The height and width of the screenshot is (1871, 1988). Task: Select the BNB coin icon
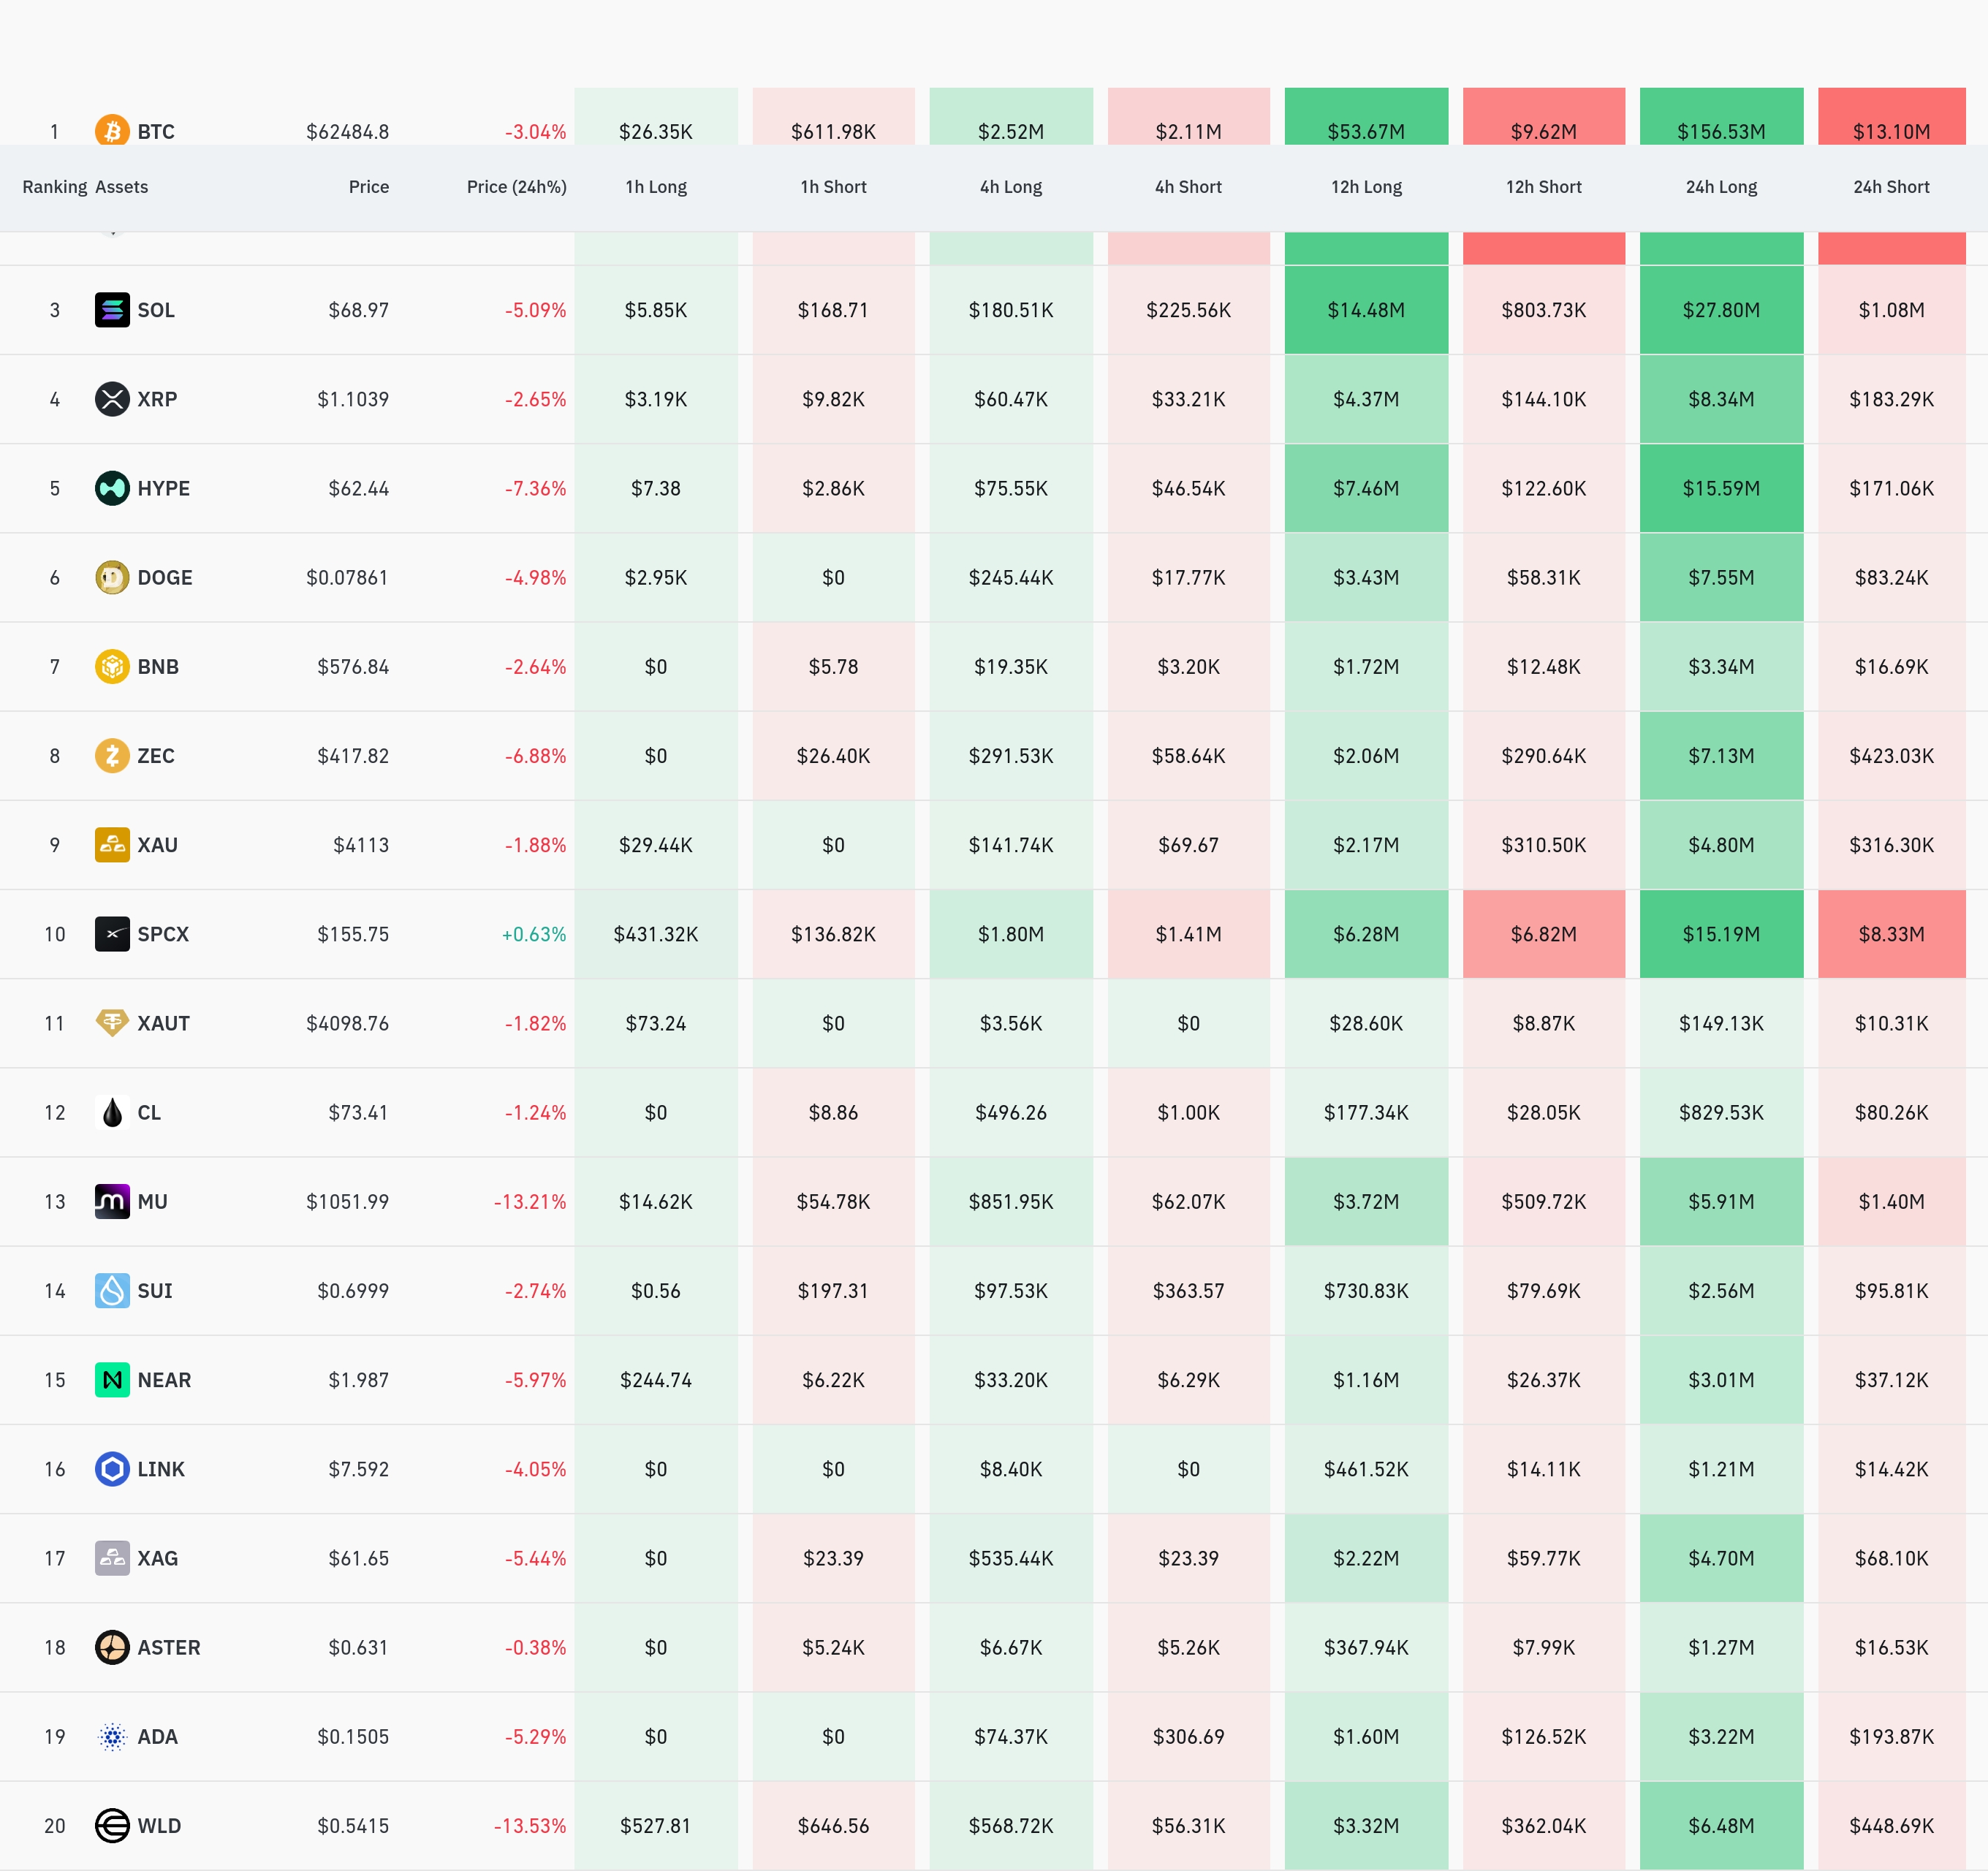click(112, 666)
